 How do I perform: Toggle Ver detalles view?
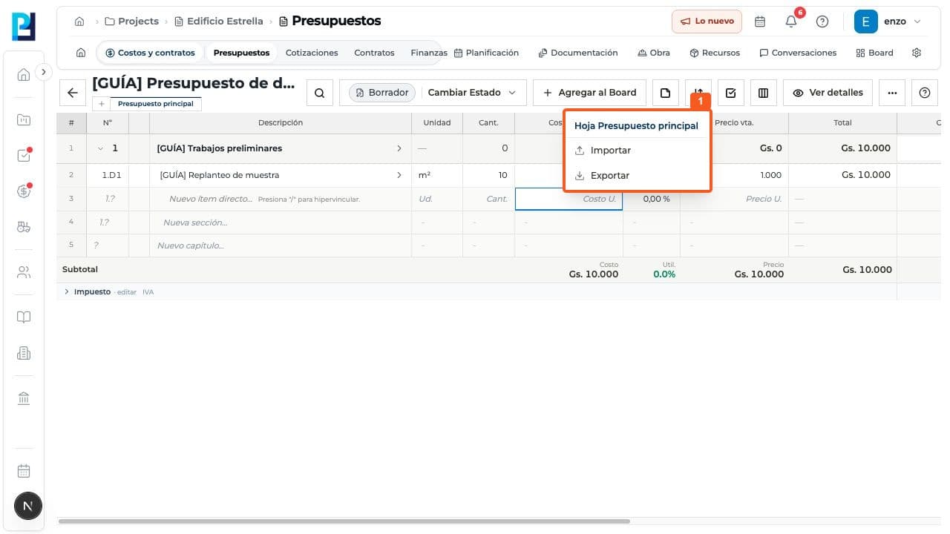(828, 93)
